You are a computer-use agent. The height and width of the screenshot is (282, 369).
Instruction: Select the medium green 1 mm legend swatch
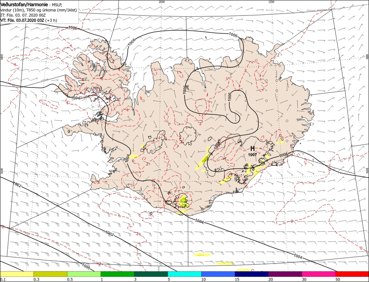coord(117,274)
